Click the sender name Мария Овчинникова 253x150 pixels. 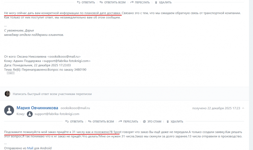pyautogui.click(x=37, y=108)
